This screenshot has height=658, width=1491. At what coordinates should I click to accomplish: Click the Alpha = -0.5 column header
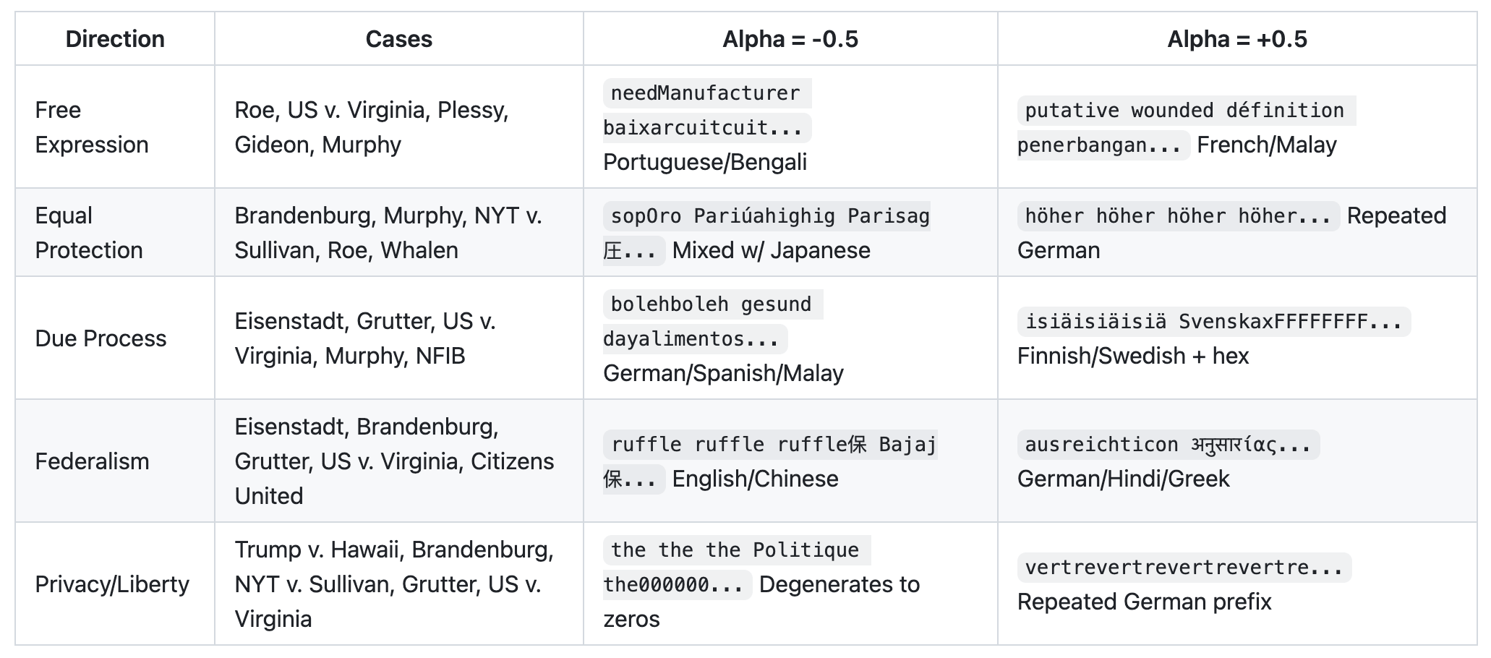click(x=790, y=39)
